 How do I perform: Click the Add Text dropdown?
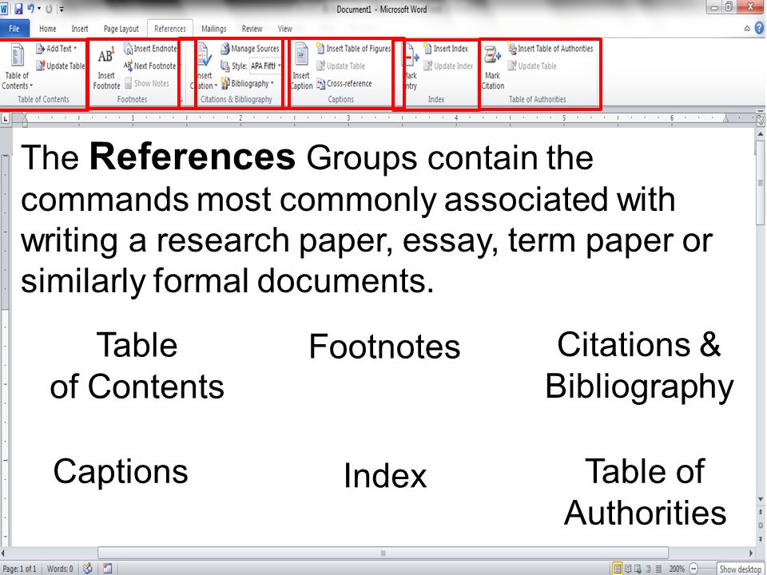57,49
